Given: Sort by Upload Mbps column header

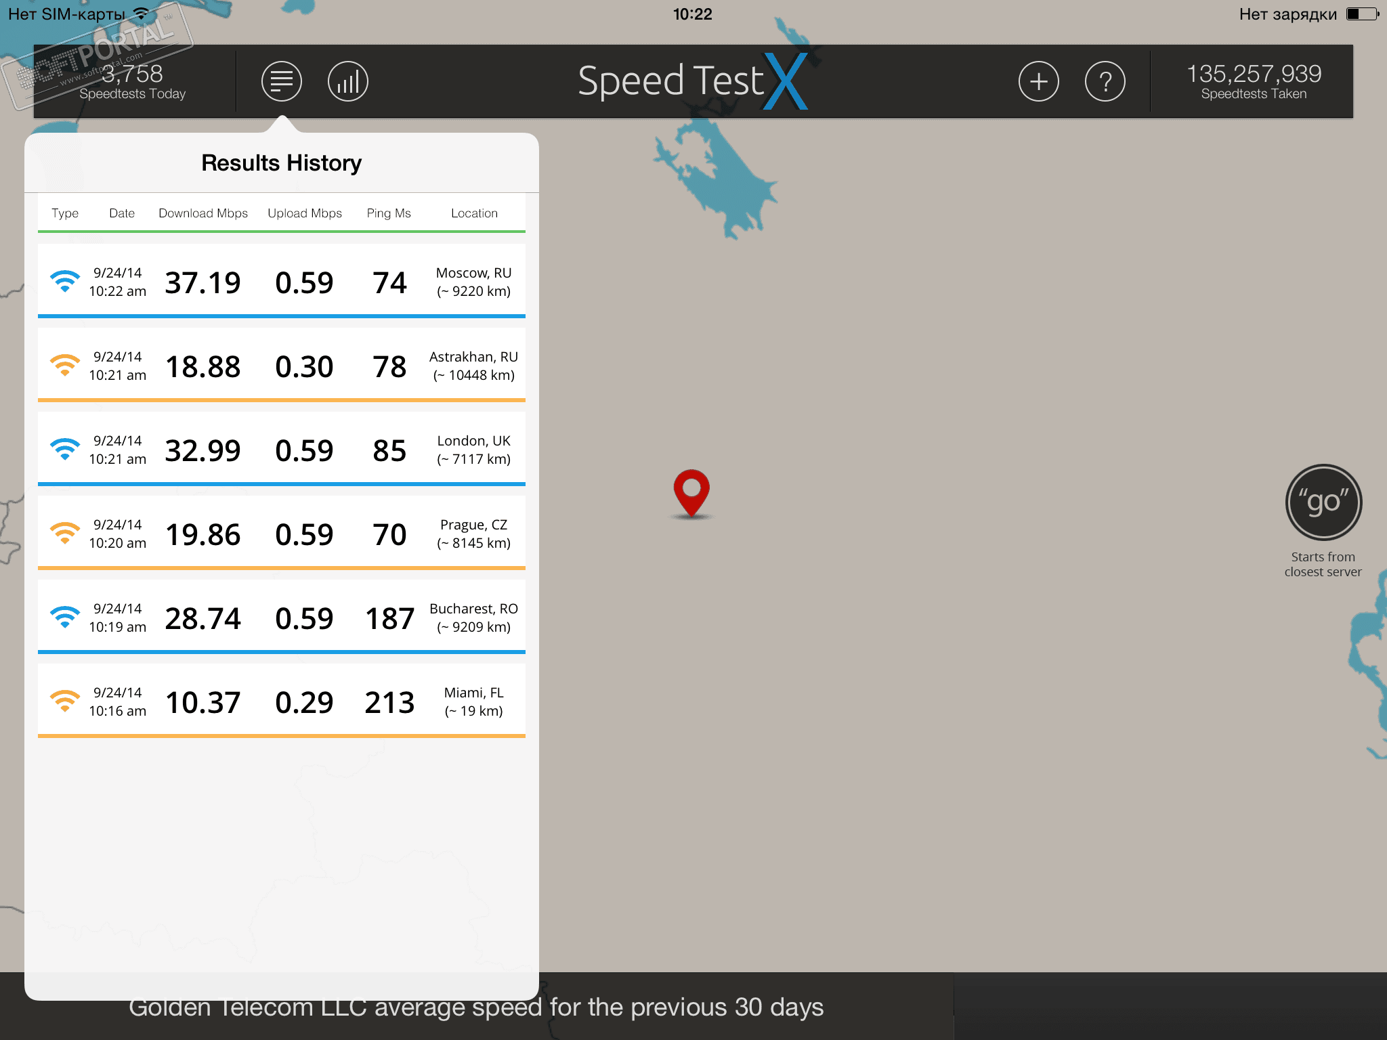Looking at the screenshot, I should click(x=305, y=213).
